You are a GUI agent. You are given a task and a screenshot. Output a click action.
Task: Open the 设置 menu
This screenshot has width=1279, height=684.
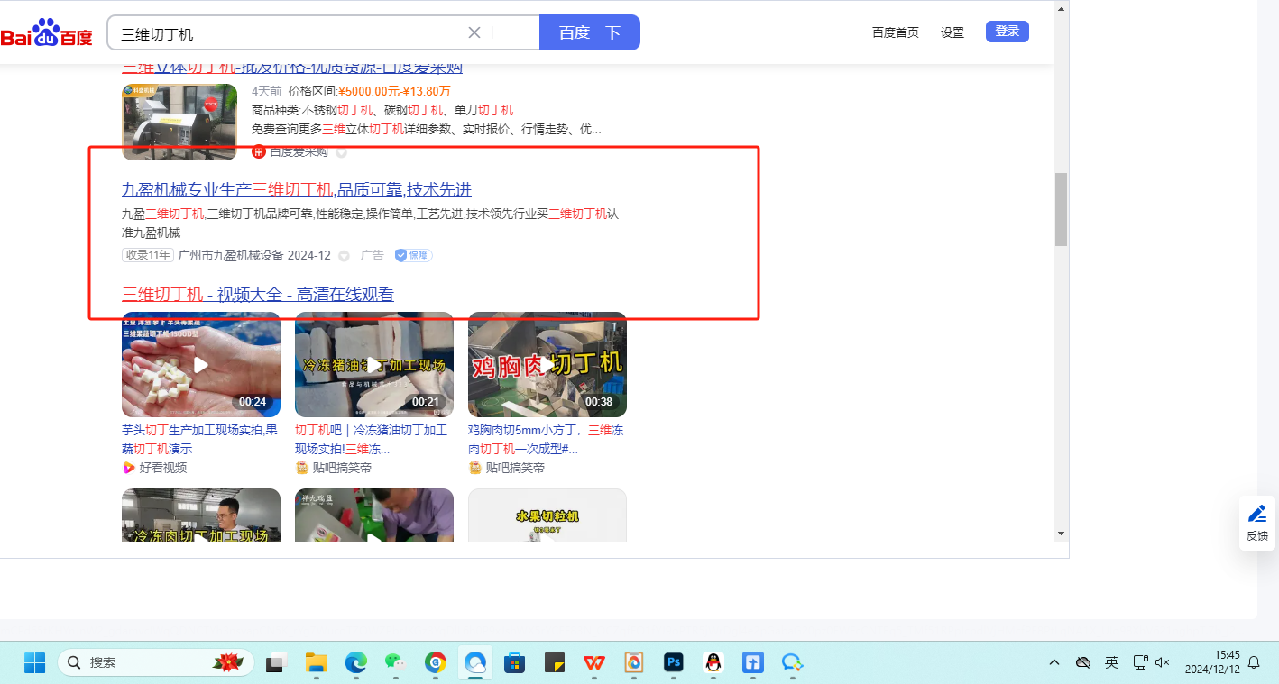[952, 32]
